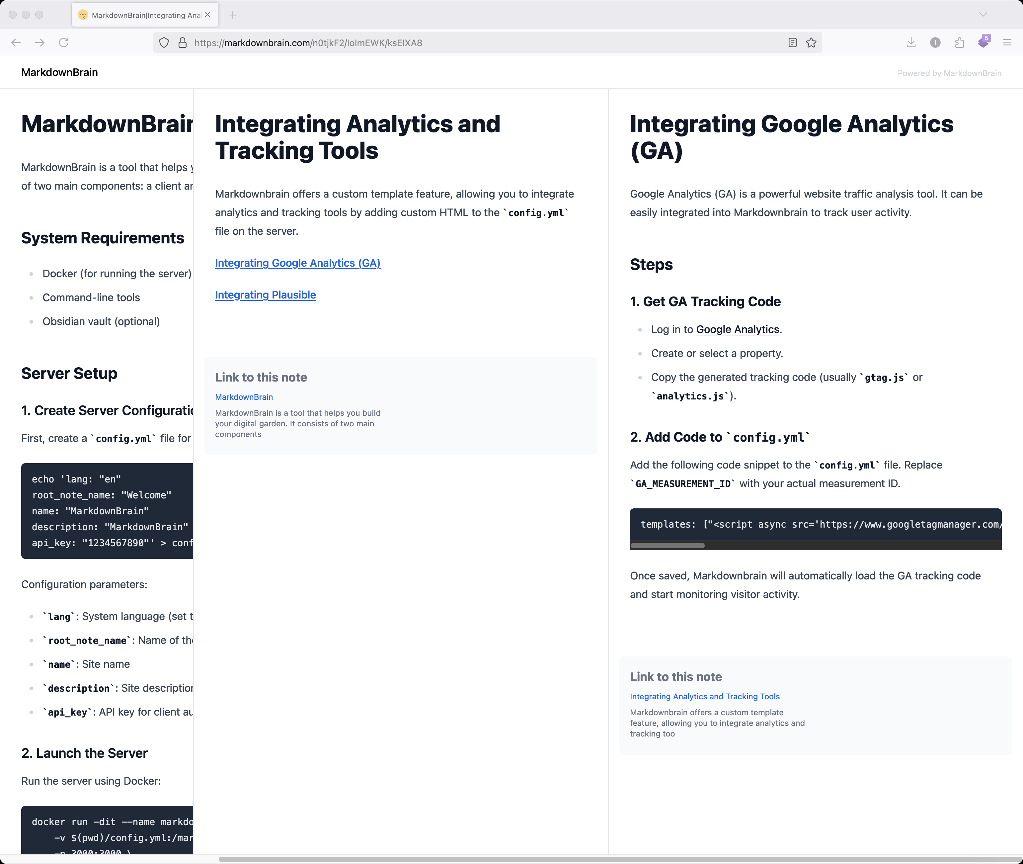This screenshot has width=1023, height=864.
Task: Go back to the previous page
Action: tap(16, 43)
